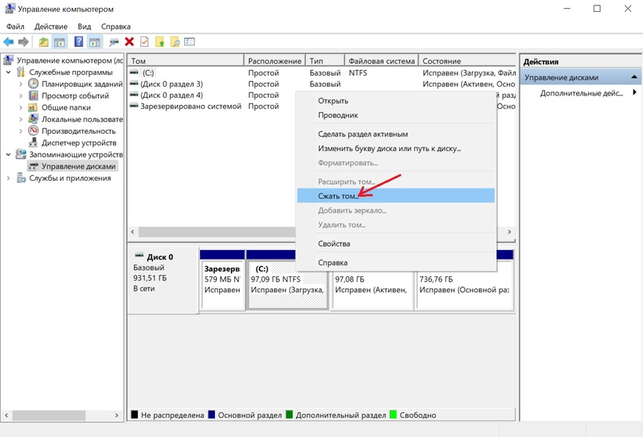Expand the Службы и приложения node
643x437 pixels.
9,178
